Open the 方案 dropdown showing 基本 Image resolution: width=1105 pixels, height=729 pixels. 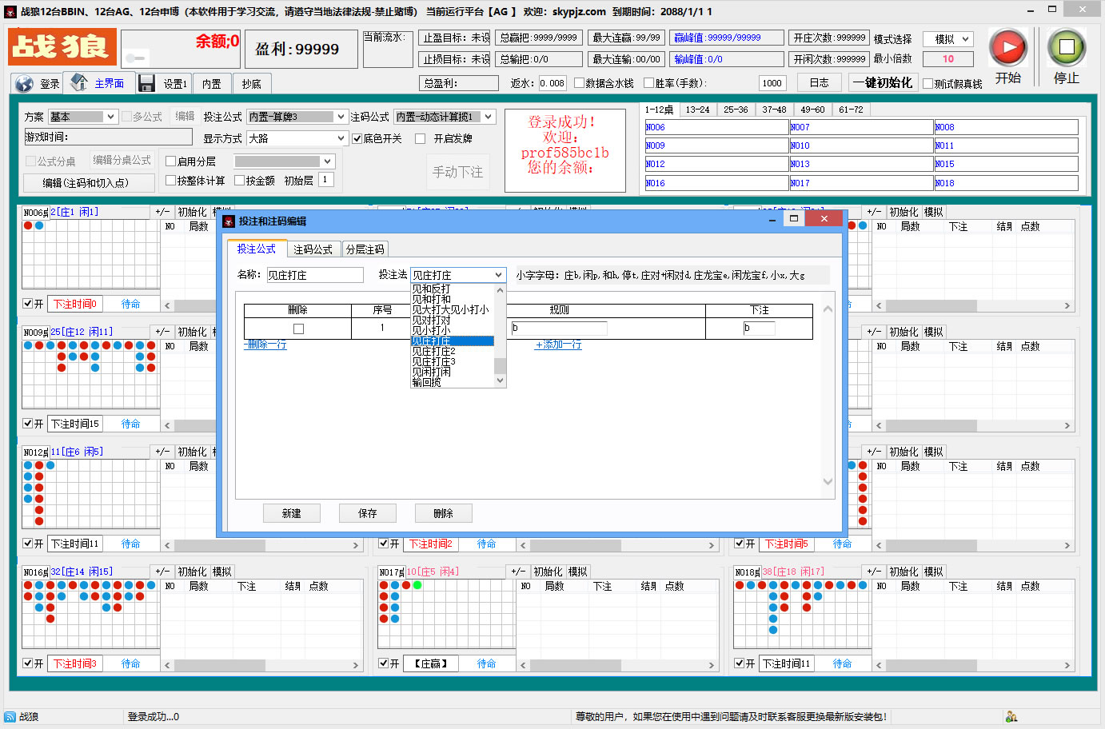[82, 116]
